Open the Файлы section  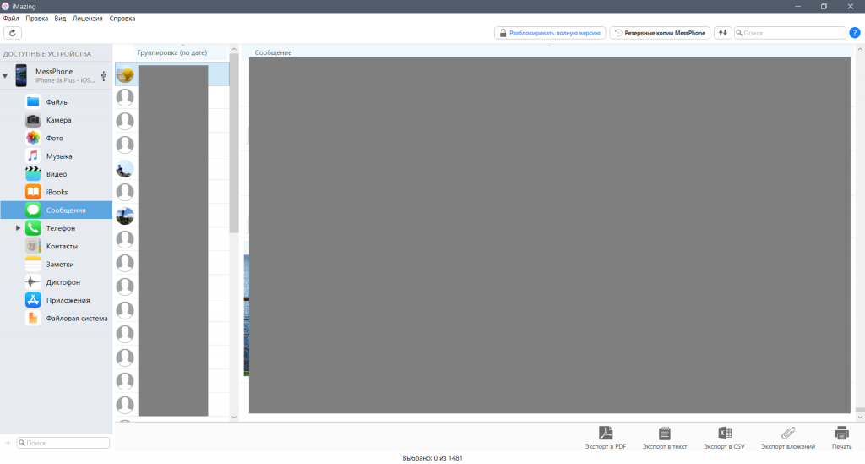(x=57, y=102)
